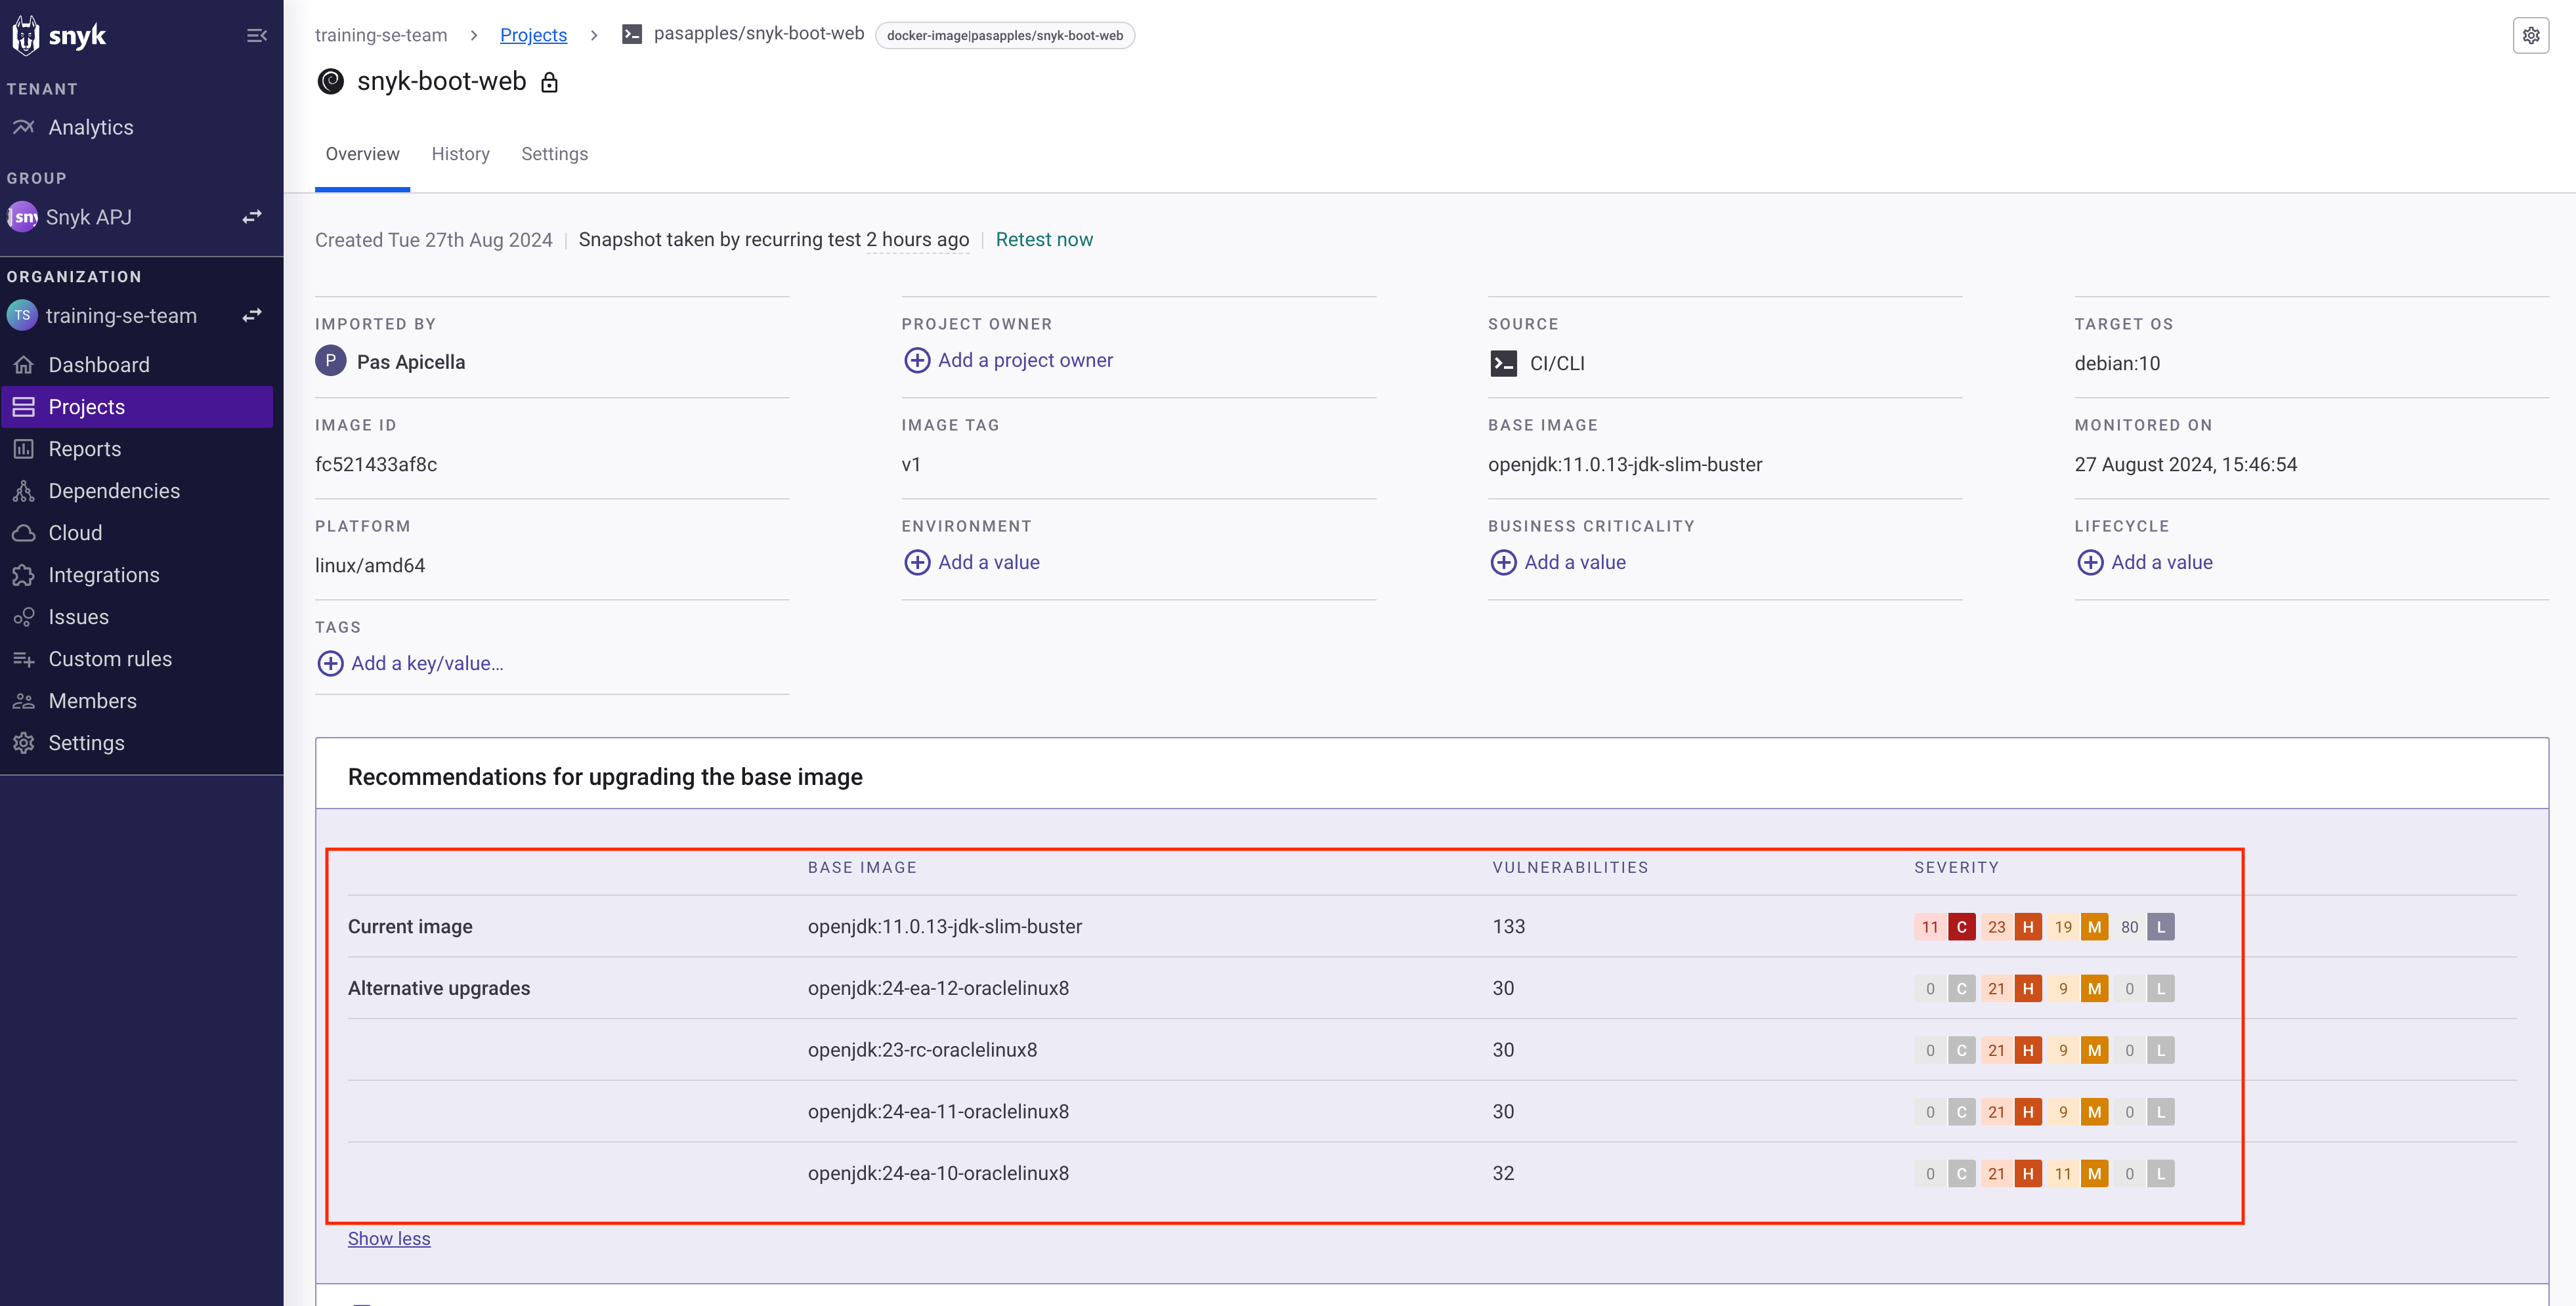The height and width of the screenshot is (1306, 2576).
Task: Go to Dependencies in the sidebar
Action: (x=114, y=491)
